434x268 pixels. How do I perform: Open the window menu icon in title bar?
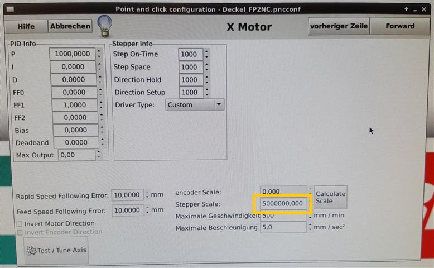pos(10,9)
